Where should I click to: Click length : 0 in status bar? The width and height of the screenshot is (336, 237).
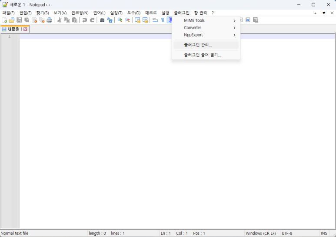97,233
